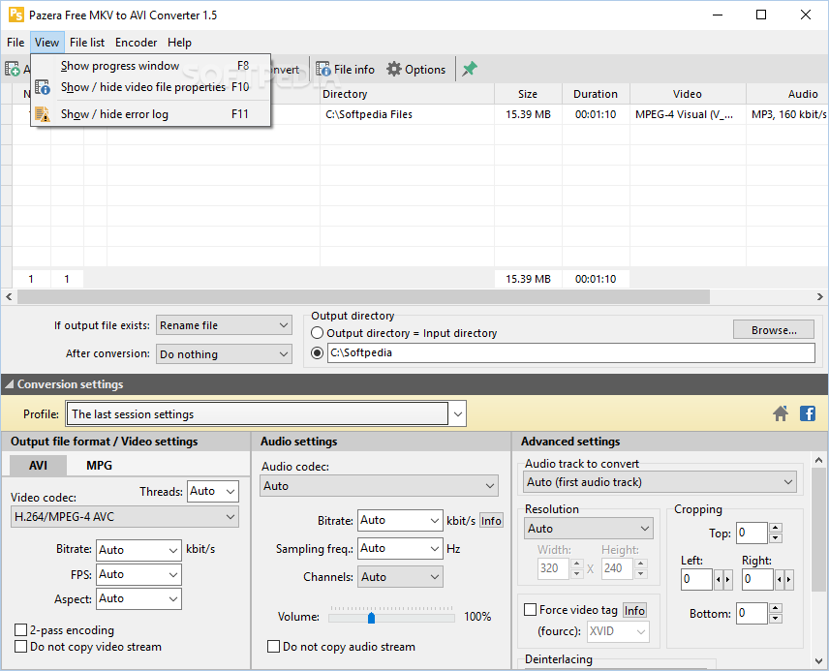Enable 2-pass encoding checkbox
Viewport: 829px width, 671px height.
[20, 629]
